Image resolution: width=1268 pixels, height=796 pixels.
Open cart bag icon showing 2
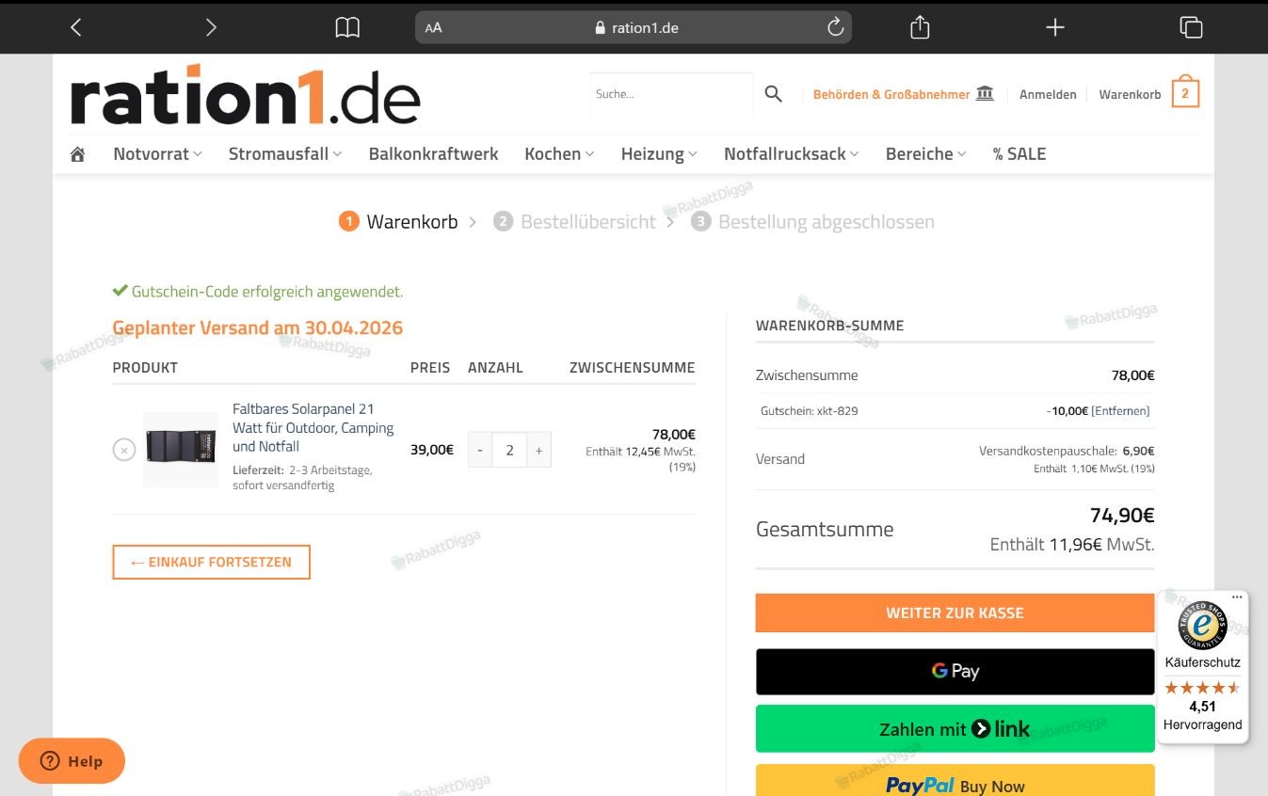pos(1185,92)
